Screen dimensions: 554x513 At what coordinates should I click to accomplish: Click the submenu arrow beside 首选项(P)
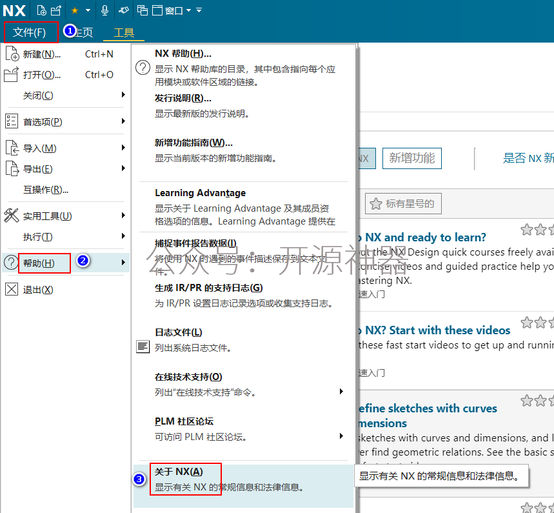coord(123,121)
